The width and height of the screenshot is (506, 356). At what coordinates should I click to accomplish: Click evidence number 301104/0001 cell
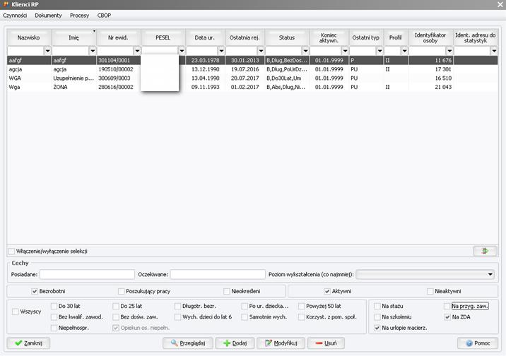(x=119, y=60)
